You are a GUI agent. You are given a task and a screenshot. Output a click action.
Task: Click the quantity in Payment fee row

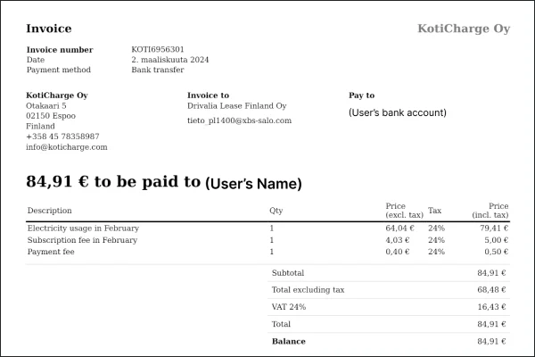coord(272,252)
